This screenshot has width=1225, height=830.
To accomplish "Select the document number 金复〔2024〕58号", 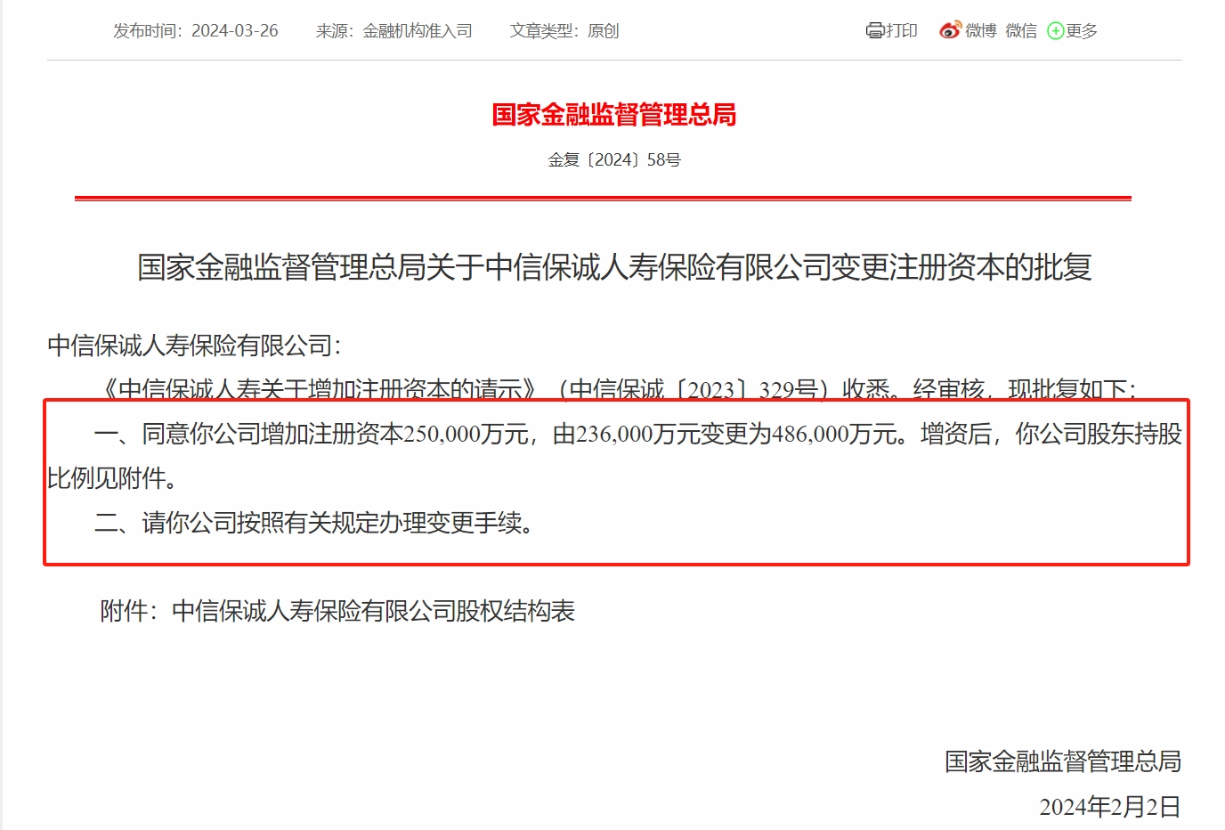I will click(614, 160).
